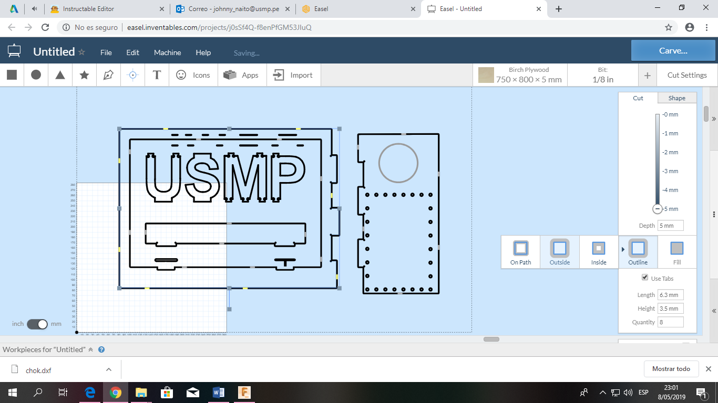This screenshot has height=403, width=718.
Task: Edit the tab Quantity field
Action: (x=670, y=322)
